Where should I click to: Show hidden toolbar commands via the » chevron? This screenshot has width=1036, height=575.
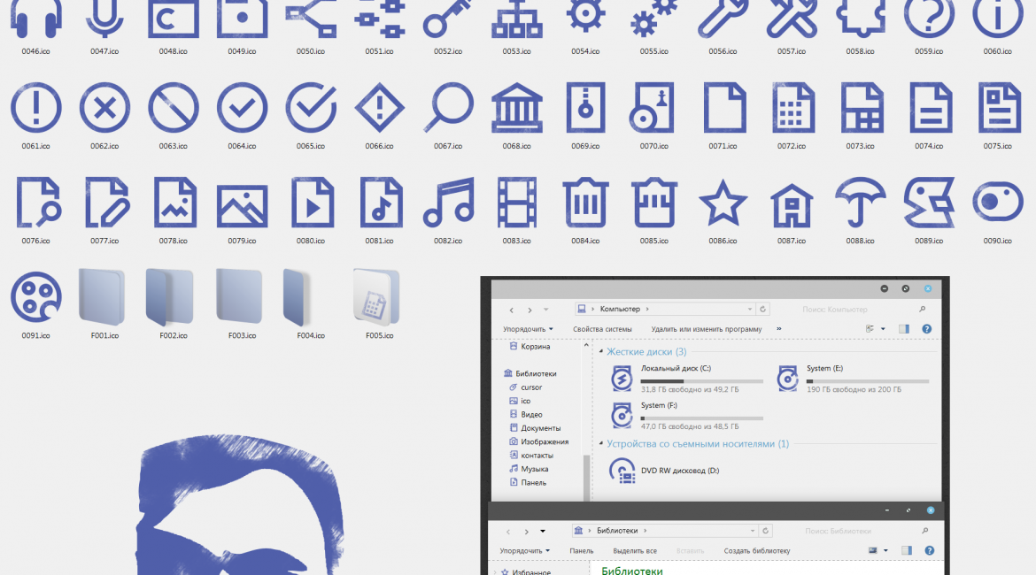click(779, 329)
